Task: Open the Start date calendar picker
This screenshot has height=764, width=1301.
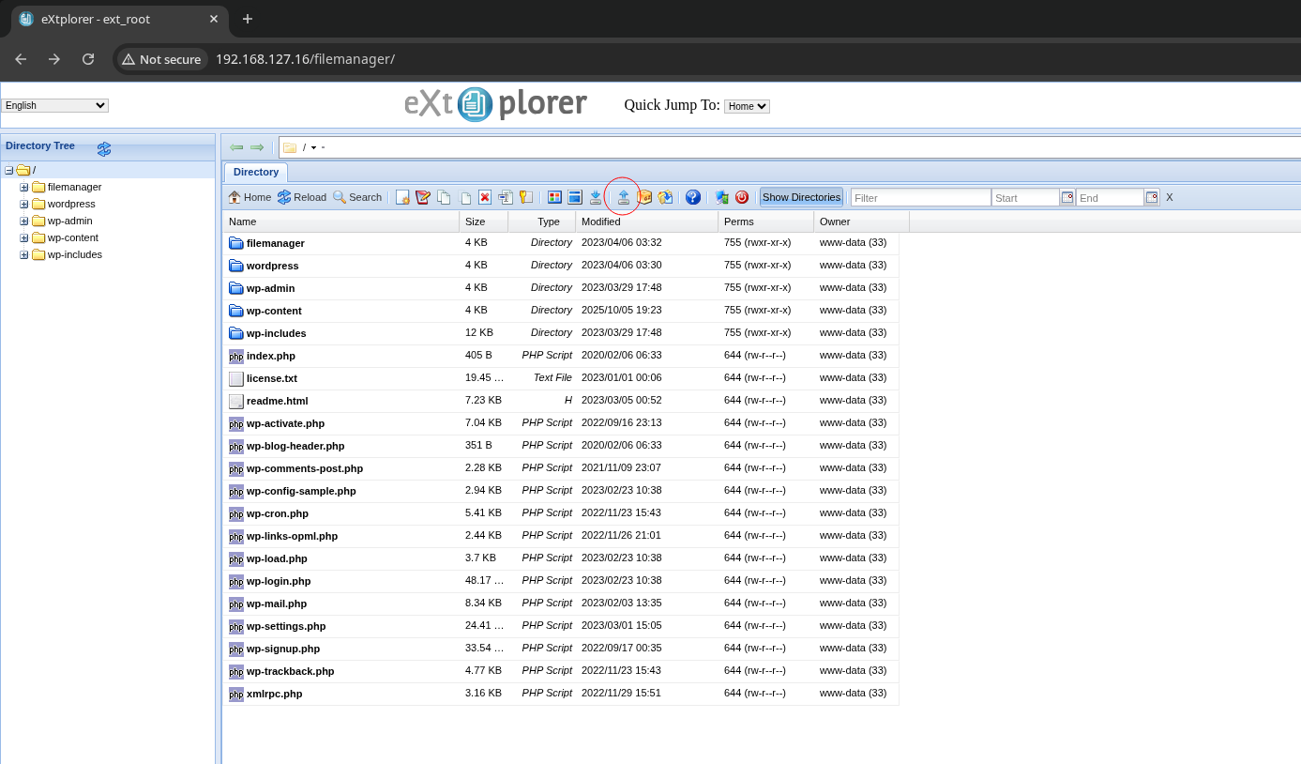Action: tap(1067, 197)
